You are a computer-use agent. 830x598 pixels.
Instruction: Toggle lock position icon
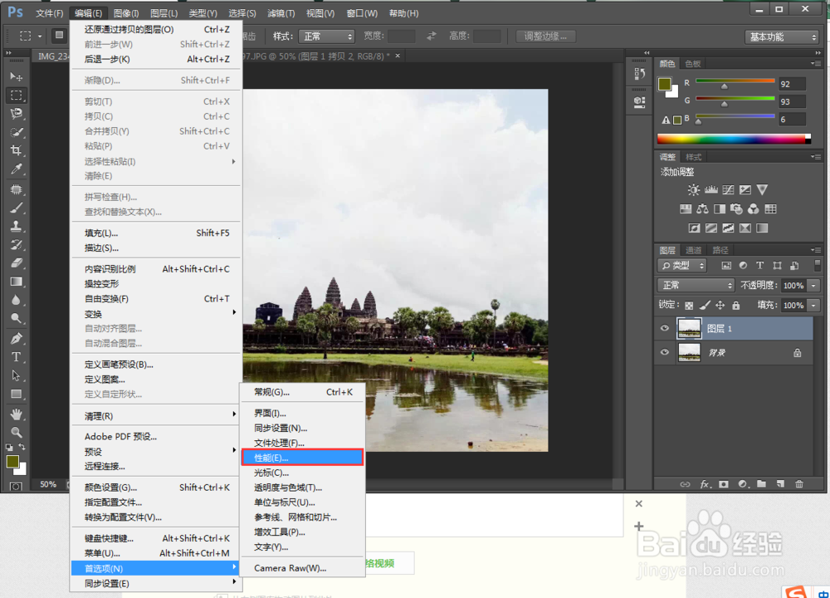[x=720, y=305]
